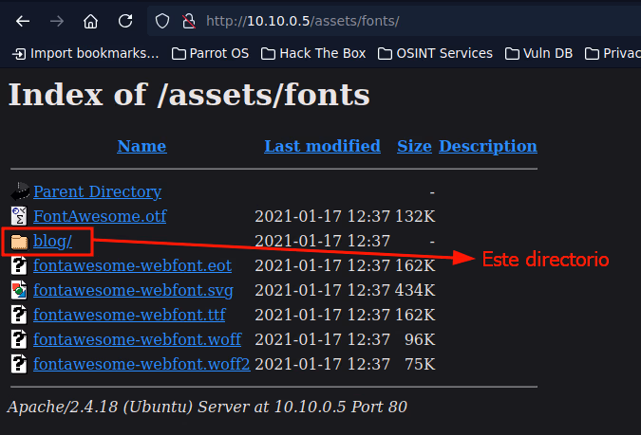
Task: Click Import bookmarks... in the bookmarks bar
Action: [x=85, y=53]
